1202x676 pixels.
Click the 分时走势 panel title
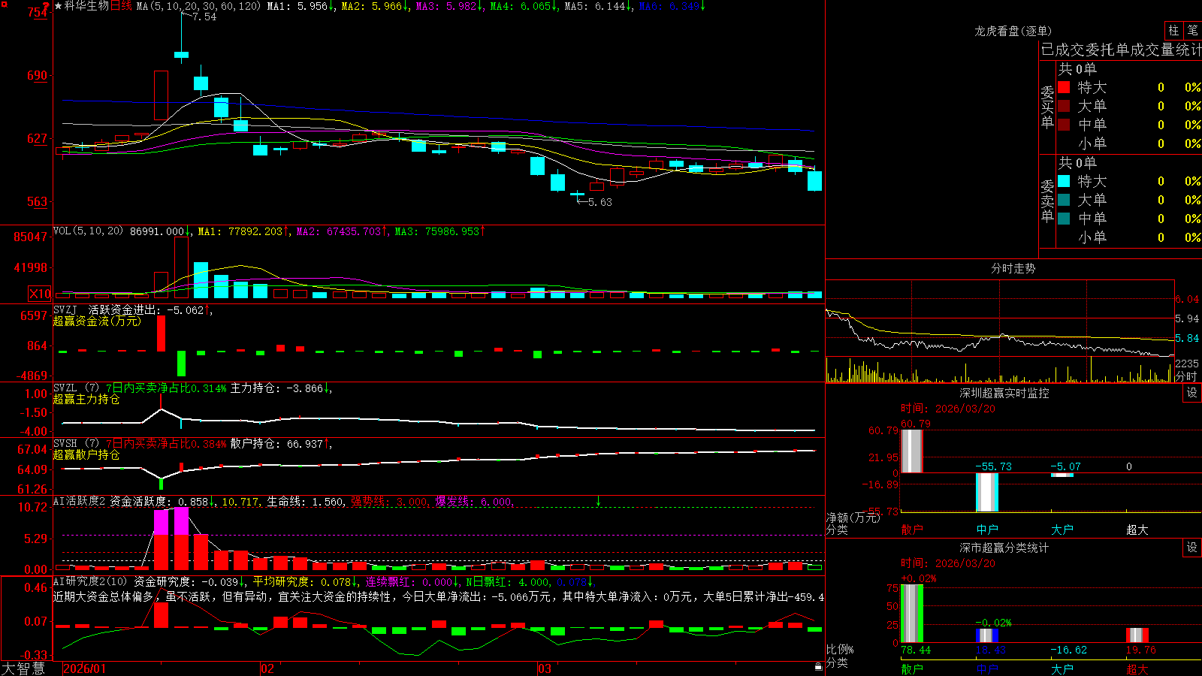pyautogui.click(x=1013, y=268)
